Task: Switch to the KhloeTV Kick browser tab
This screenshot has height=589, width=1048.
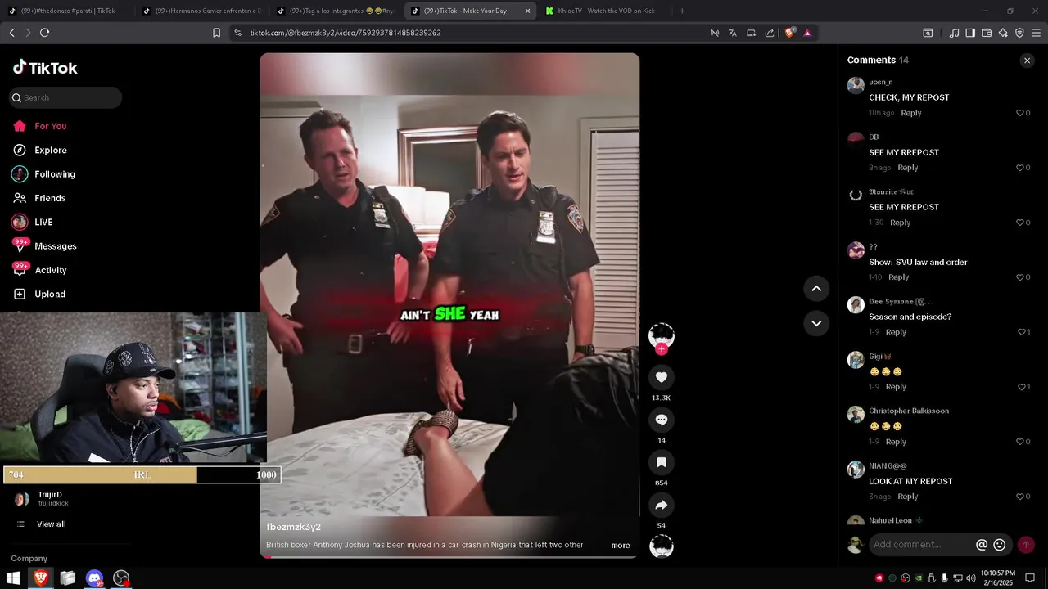Action: [606, 11]
